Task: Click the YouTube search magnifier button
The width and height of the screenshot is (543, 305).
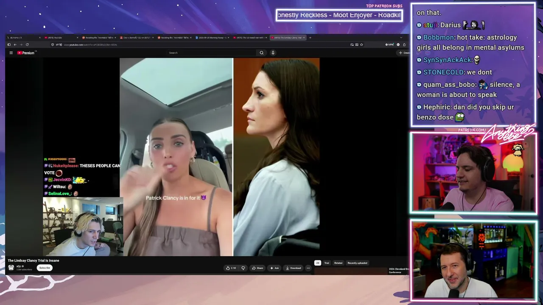Action: (x=261, y=53)
